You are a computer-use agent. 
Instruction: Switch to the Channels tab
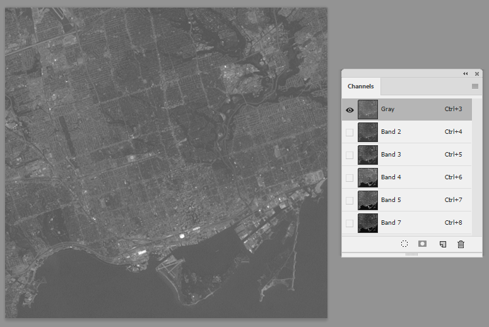[360, 86]
